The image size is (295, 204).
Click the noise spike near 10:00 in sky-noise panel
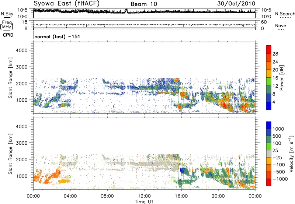pos(126,11)
